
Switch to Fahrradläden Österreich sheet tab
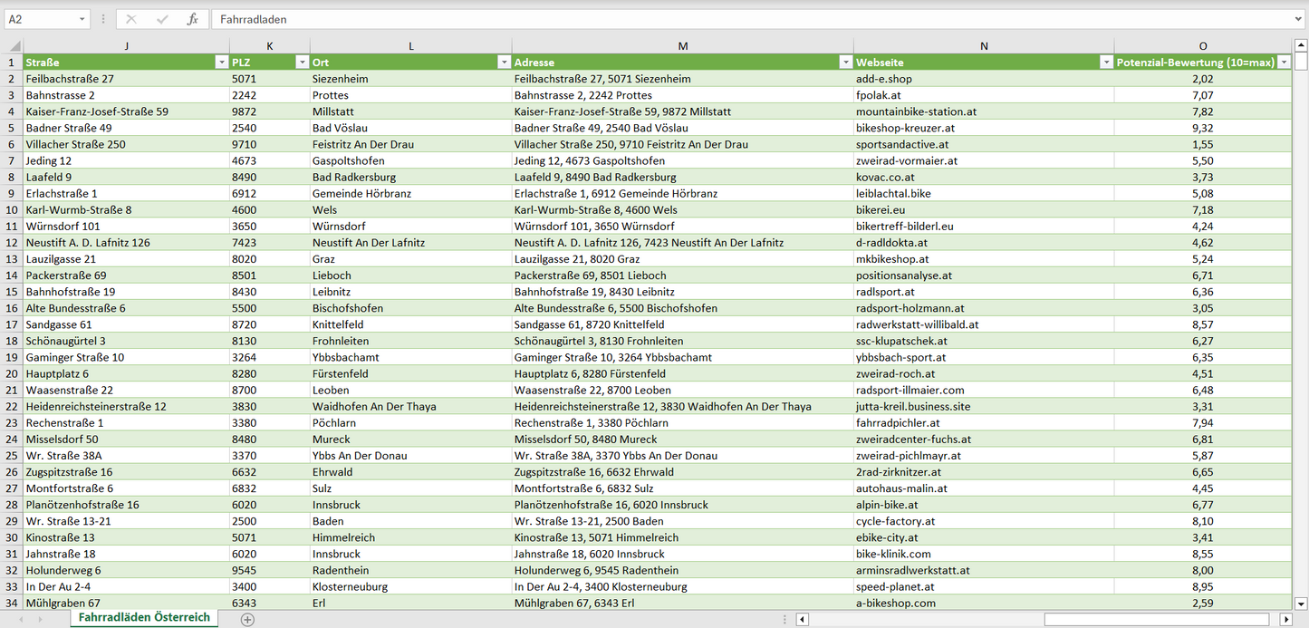[x=144, y=618]
